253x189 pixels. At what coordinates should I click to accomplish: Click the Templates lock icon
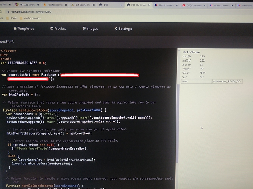pos(15,28)
